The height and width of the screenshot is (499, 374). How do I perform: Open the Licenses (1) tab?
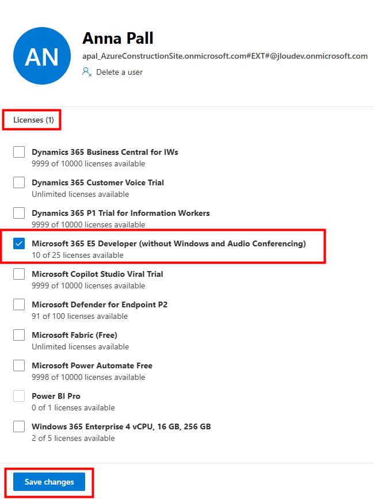pyautogui.click(x=33, y=120)
